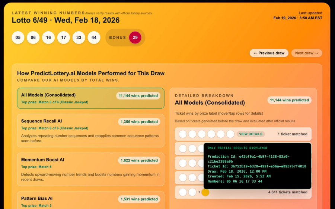This screenshot has width=335, height=209.
Task: Select the Pattern Bias AI model card
Action: [x=90, y=200]
